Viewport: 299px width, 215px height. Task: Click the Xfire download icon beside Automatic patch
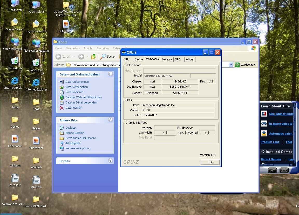pyautogui.click(x=264, y=133)
